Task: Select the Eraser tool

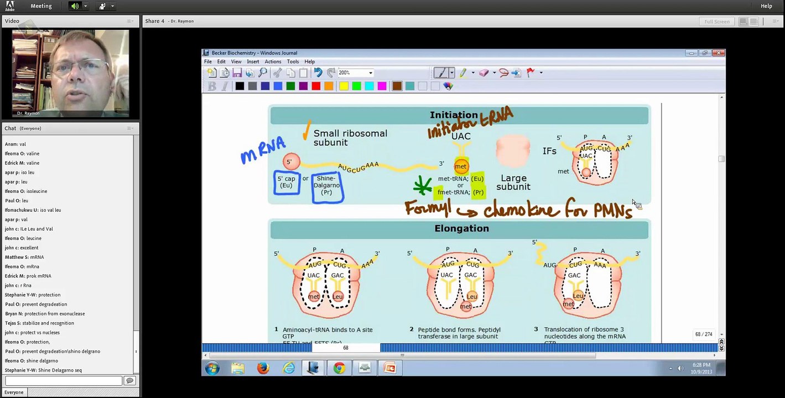Action: coord(484,72)
